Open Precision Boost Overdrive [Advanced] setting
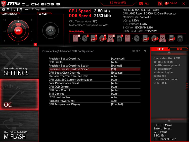 [x=94, y=59]
